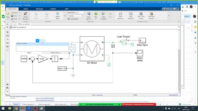The width and height of the screenshot is (198, 111).
Task: Select the TSAIU_ssc_dcmotor model tab
Action: [24, 24]
